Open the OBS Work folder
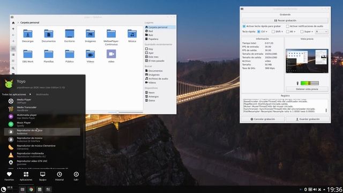The width and height of the screenshot is (343, 193). (x=28, y=54)
